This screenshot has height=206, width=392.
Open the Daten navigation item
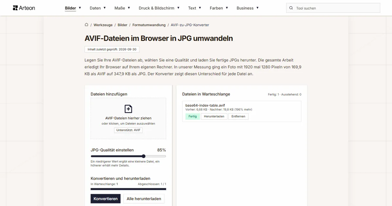pyautogui.click(x=95, y=8)
